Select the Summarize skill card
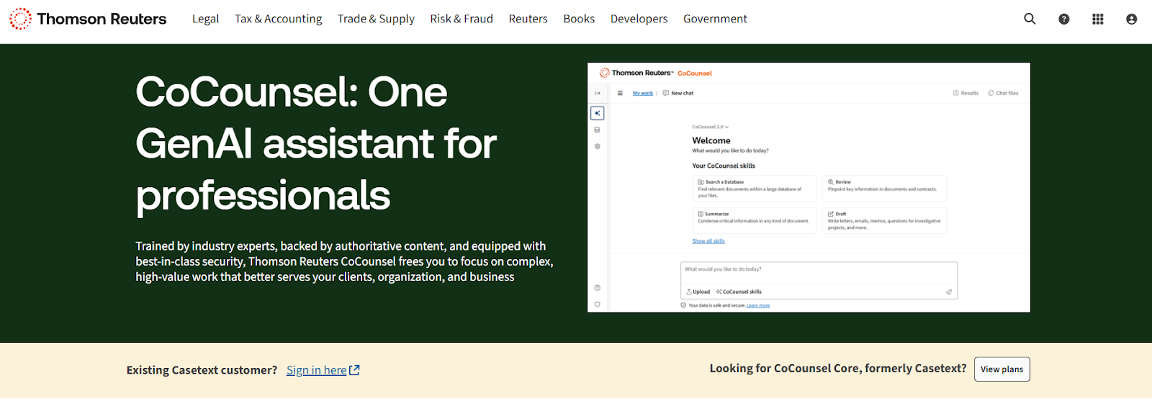Image resolution: width=1152 pixels, height=414 pixels. tap(755, 220)
